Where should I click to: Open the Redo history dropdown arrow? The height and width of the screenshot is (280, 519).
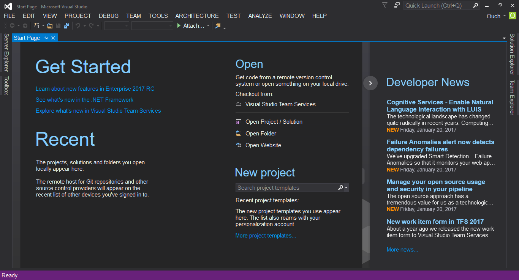[x=98, y=26]
